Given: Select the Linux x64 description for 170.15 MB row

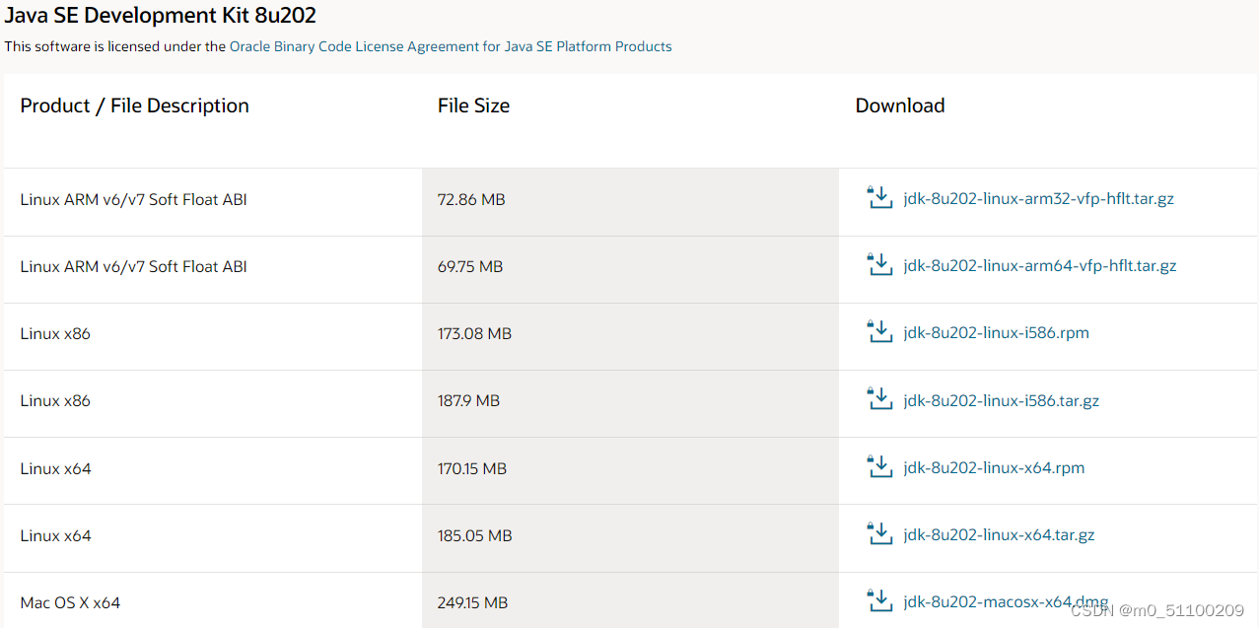Looking at the screenshot, I should [x=55, y=468].
